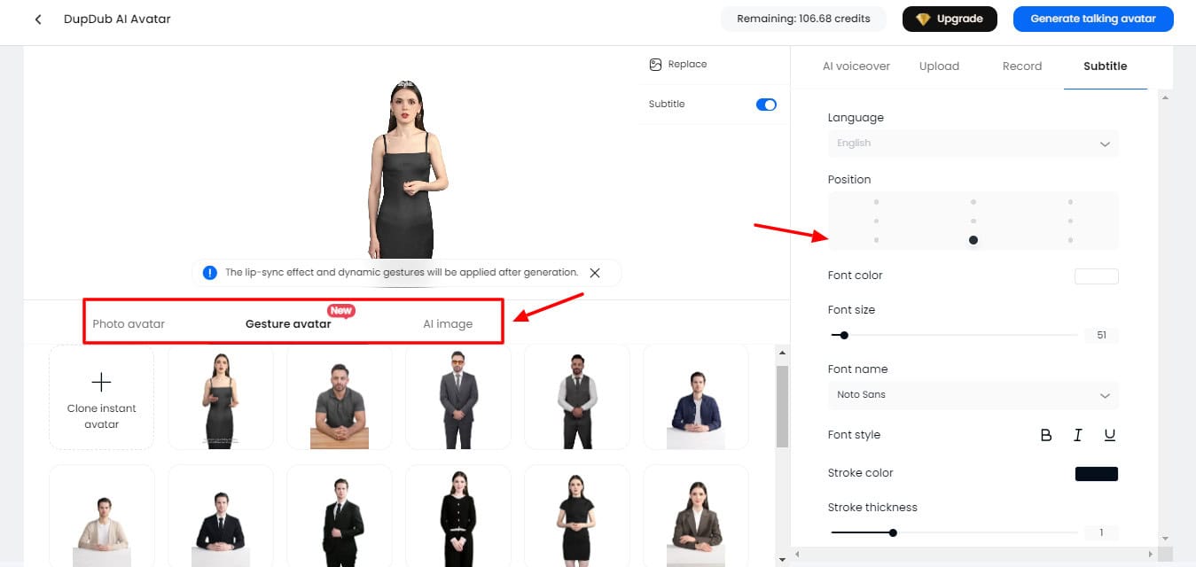Switch to the AI image tab

[x=448, y=324]
